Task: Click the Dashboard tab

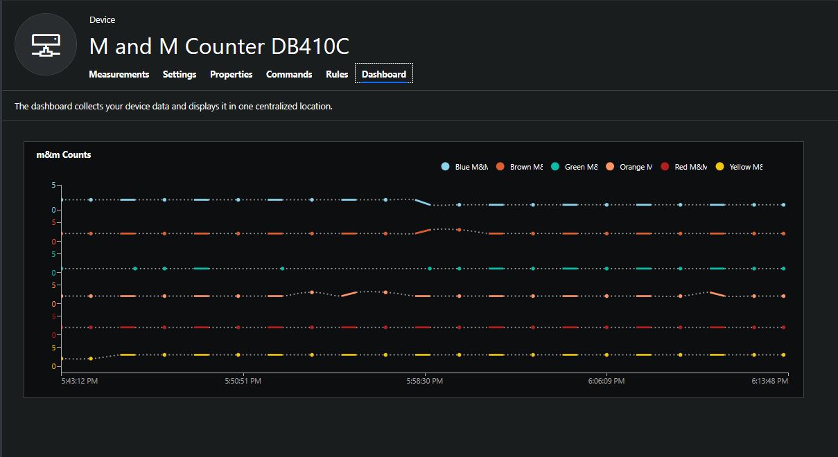Action: [384, 74]
